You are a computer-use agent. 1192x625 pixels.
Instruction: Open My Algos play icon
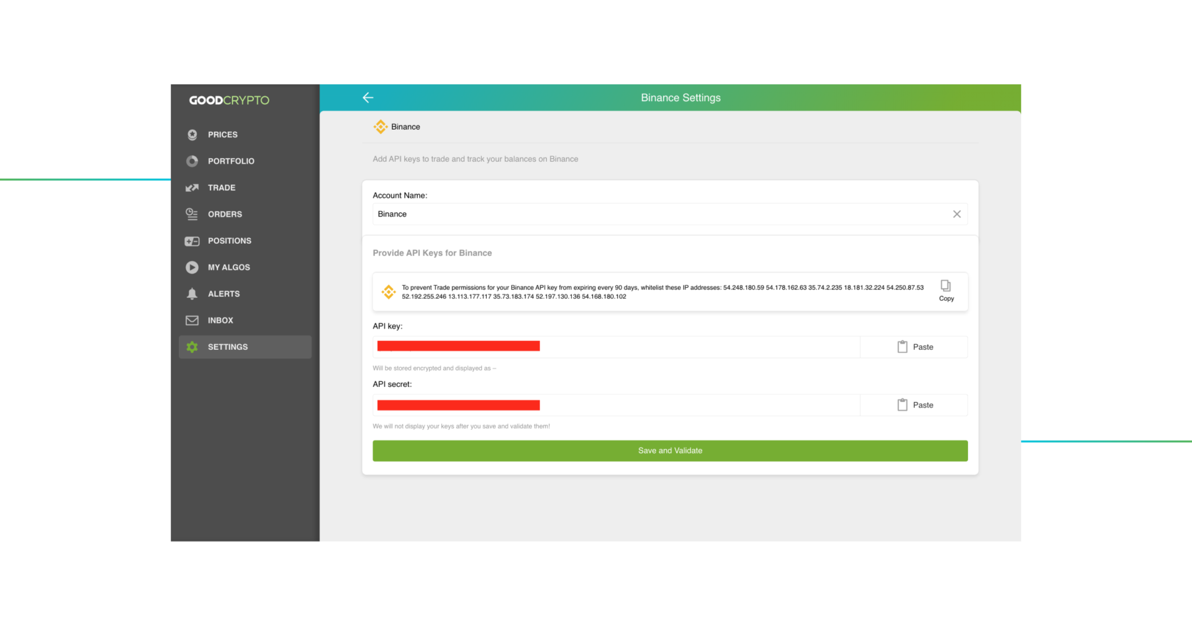coord(192,267)
